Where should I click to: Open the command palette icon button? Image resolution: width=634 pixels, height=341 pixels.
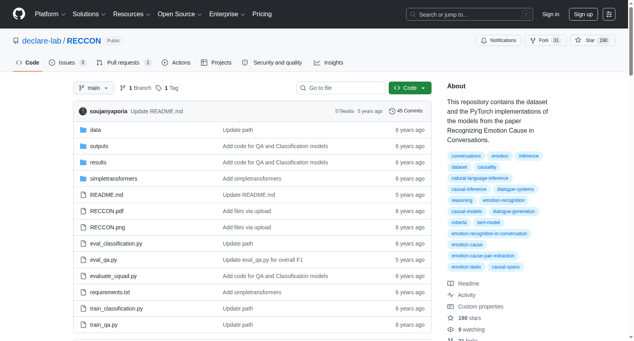pos(609,14)
